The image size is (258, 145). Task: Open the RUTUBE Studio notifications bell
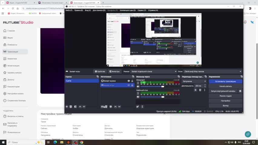(245, 22)
